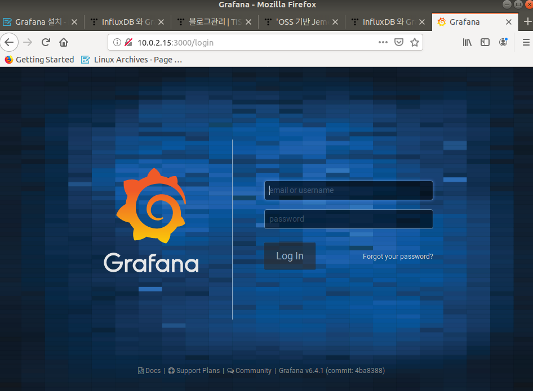
Task: Open the Firefox hamburger menu
Action: (526, 42)
